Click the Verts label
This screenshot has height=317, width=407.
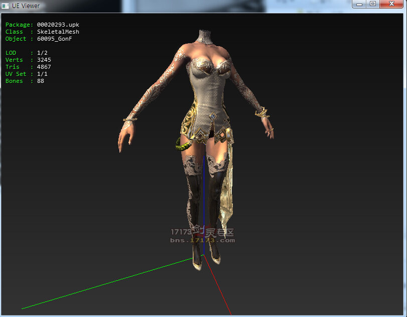[x=14, y=60]
